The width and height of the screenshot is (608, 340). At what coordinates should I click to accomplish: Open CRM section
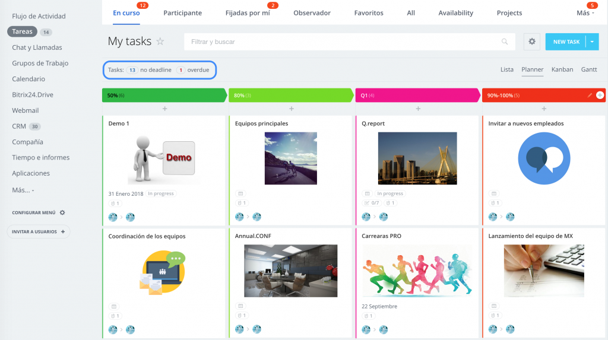[19, 126]
